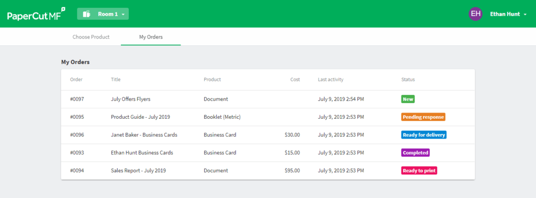Click the $30.00 cost cell
536x198 pixels.
(x=292, y=135)
